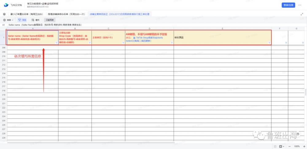Select column D header
This screenshot has width=307, height=149.
[150, 28]
